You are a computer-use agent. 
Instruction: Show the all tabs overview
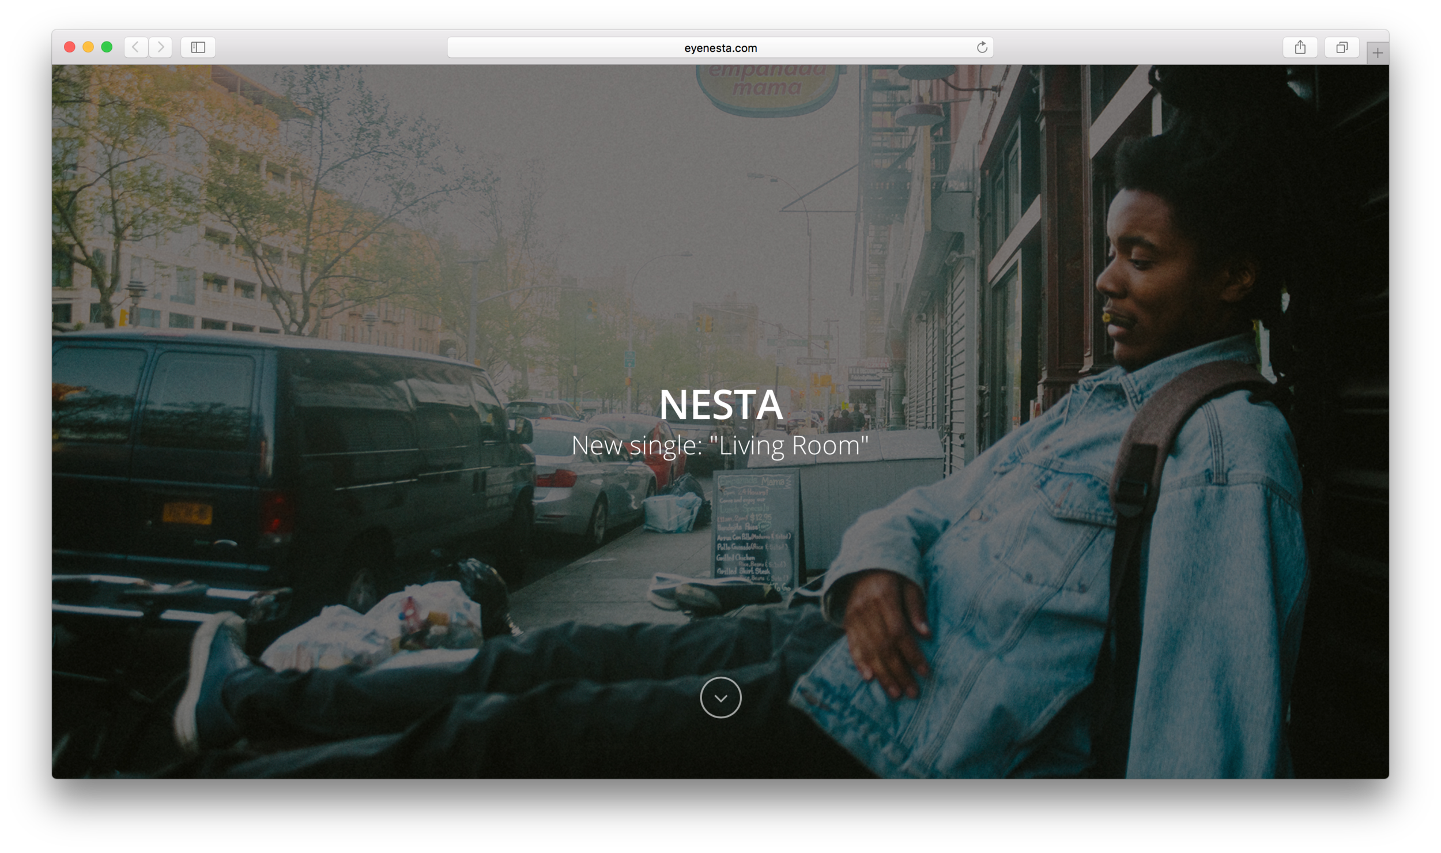1341,47
